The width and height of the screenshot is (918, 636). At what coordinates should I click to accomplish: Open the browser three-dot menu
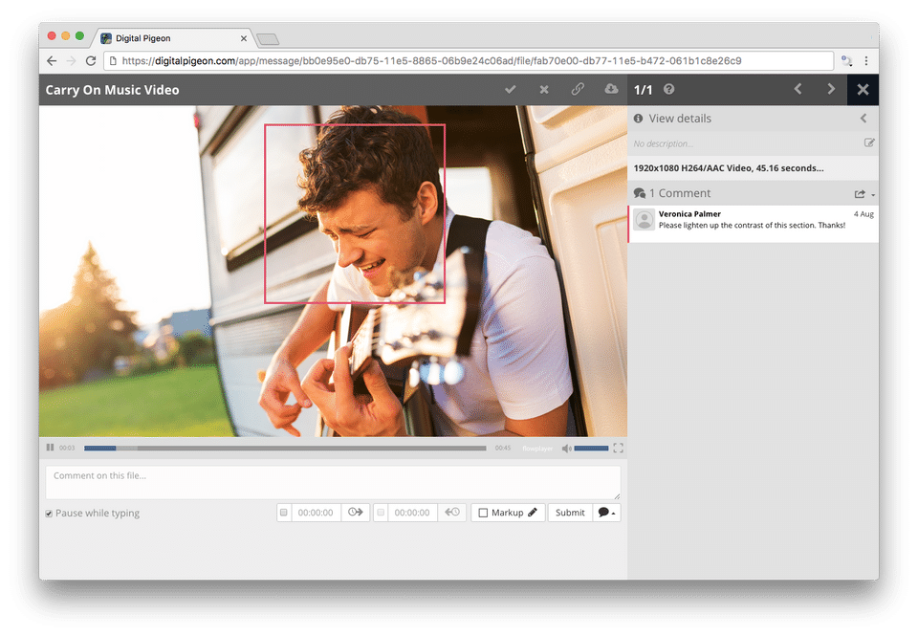[x=866, y=61]
